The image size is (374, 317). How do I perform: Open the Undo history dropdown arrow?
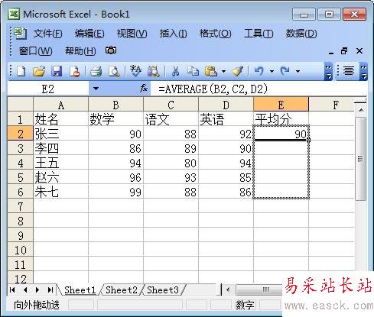pyautogui.click(x=272, y=71)
